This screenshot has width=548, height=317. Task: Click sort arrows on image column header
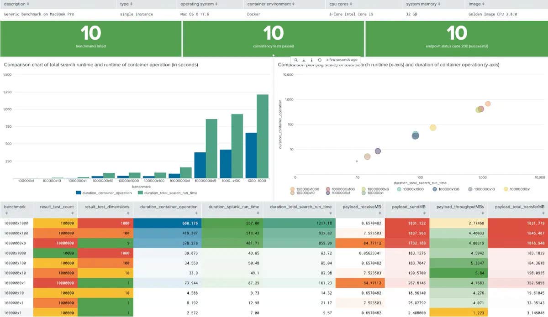tap(482, 4)
